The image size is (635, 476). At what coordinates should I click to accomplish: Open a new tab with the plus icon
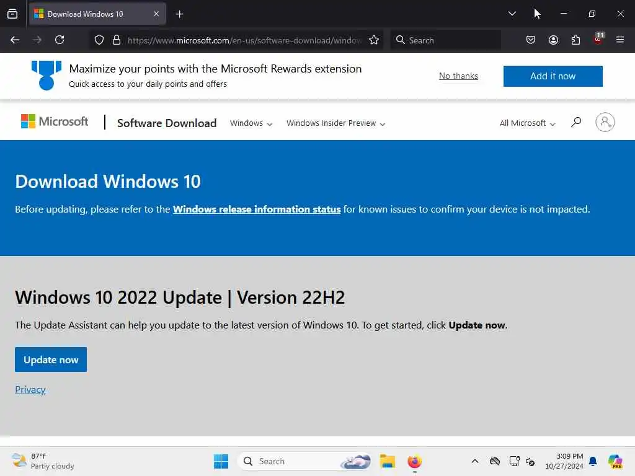179,14
